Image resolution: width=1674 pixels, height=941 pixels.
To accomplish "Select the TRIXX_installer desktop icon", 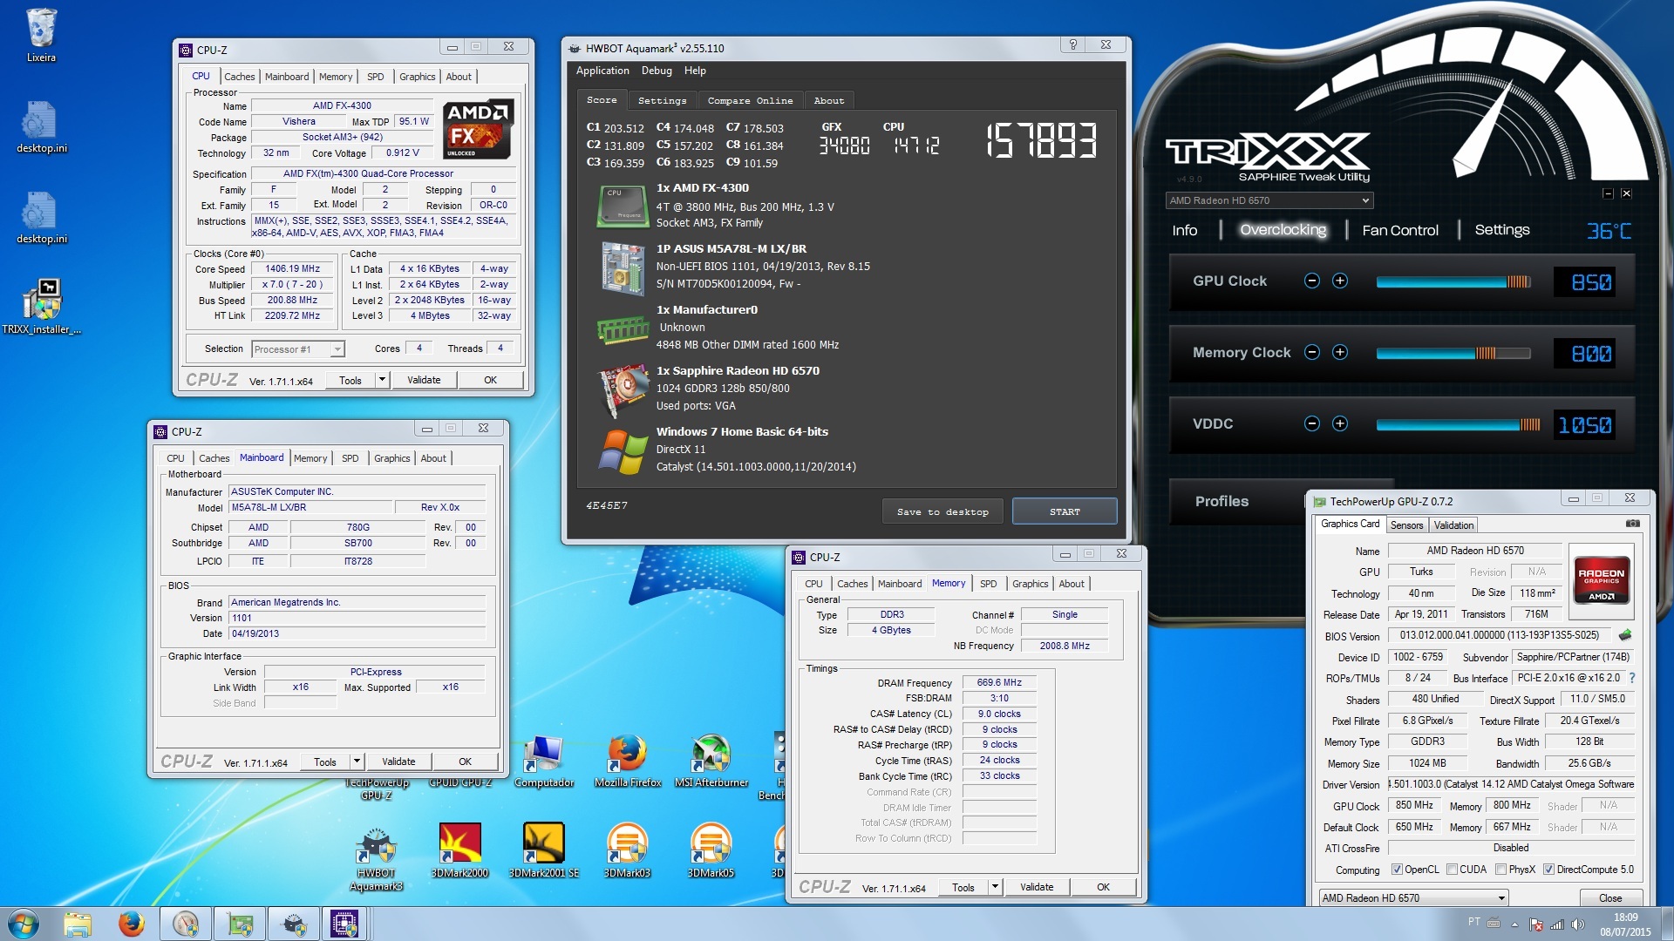I will tap(41, 307).
